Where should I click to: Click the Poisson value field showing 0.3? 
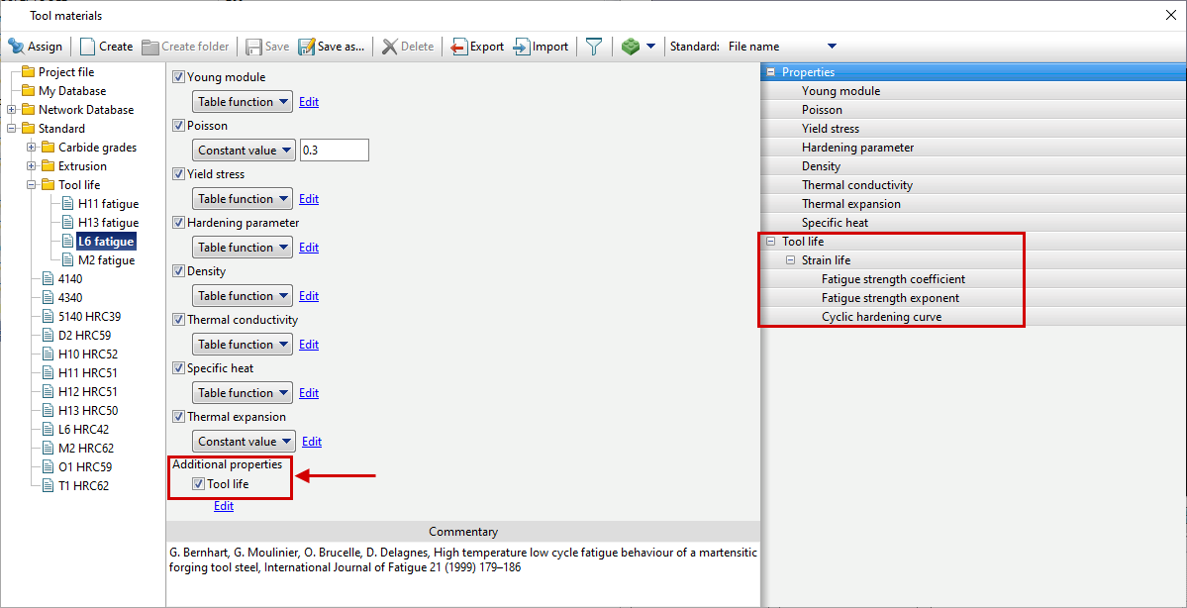[336, 150]
